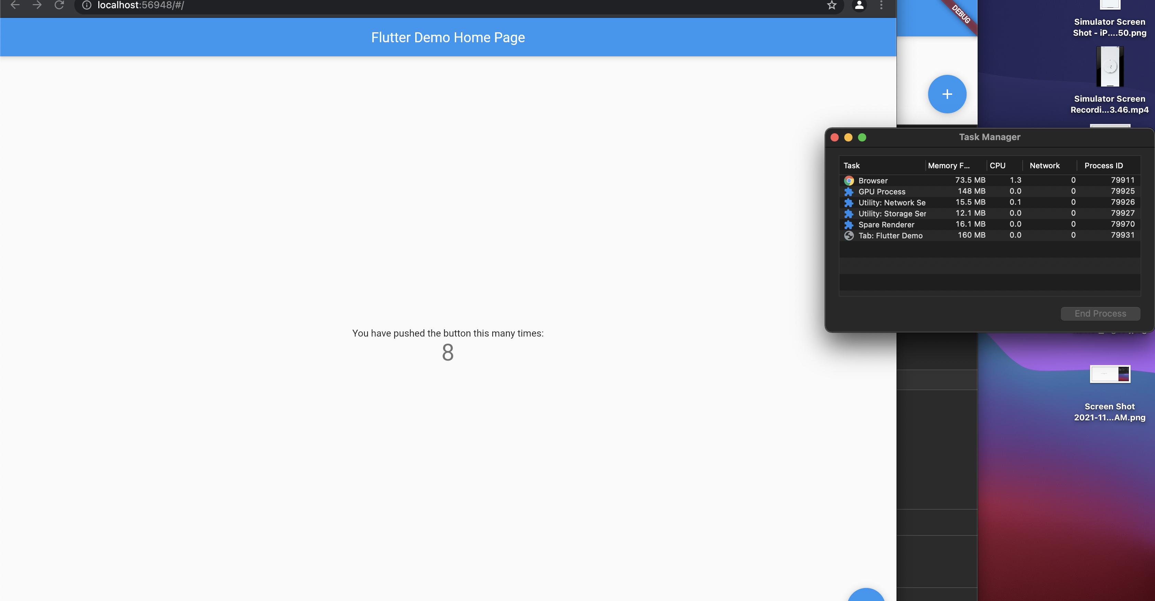
Task: Open Chrome's three-dot menu
Action: pyautogui.click(x=881, y=5)
